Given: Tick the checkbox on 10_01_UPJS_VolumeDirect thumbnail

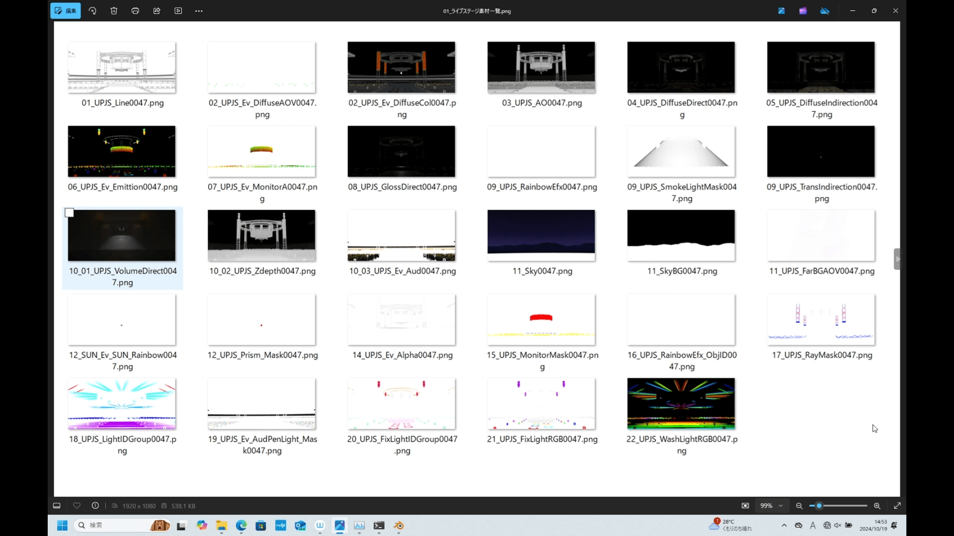Looking at the screenshot, I should (70, 213).
